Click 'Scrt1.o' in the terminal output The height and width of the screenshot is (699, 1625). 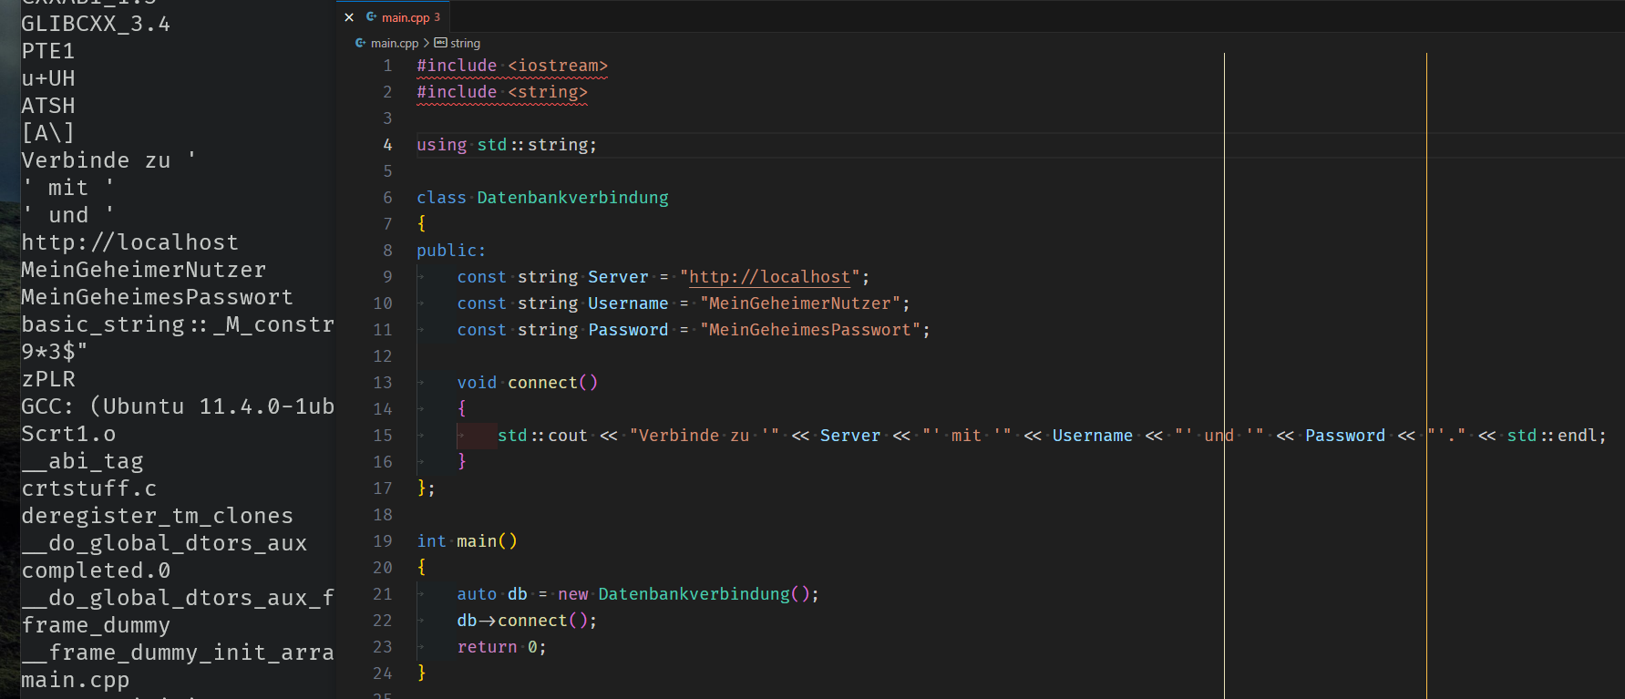[x=68, y=434]
